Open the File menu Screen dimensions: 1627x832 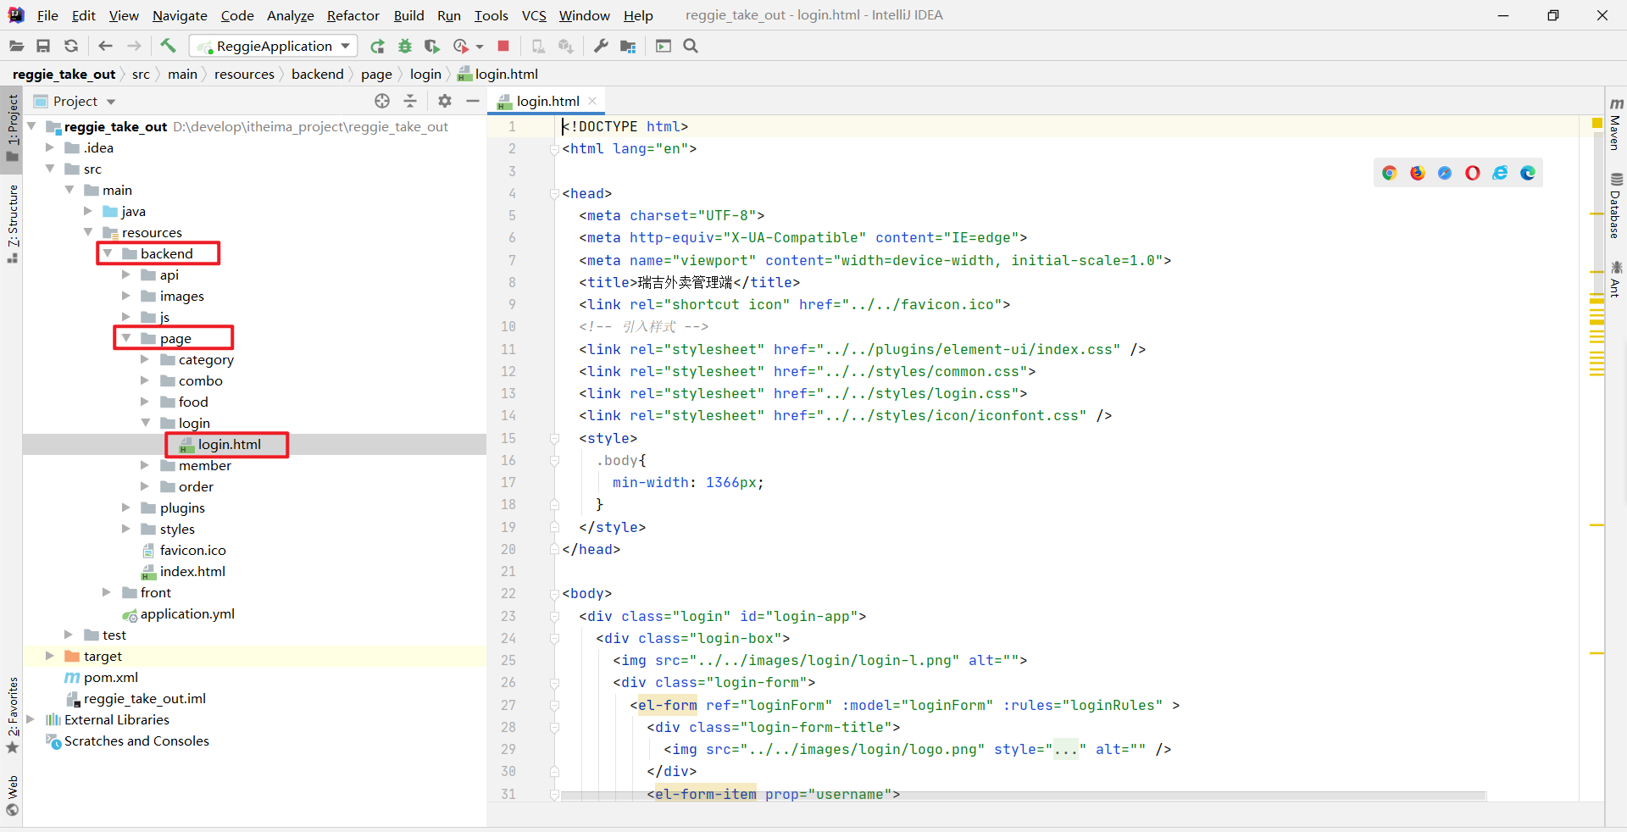[x=47, y=15]
